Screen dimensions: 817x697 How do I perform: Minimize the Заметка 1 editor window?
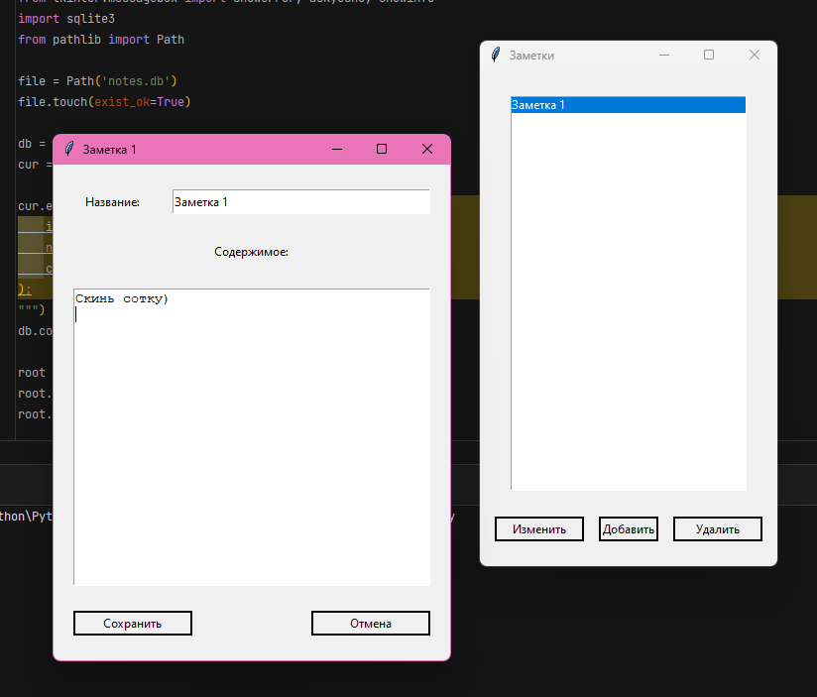337,149
